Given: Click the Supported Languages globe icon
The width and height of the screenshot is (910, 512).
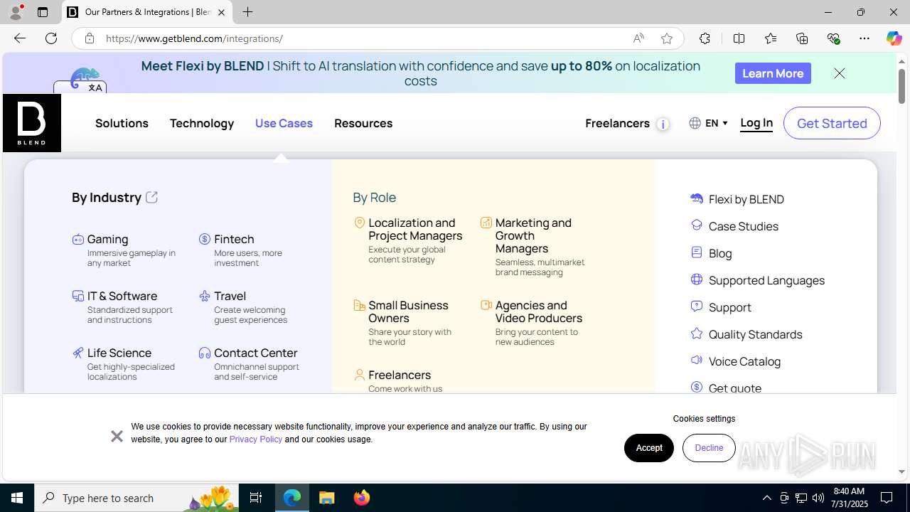Looking at the screenshot, I should [697, 279].
